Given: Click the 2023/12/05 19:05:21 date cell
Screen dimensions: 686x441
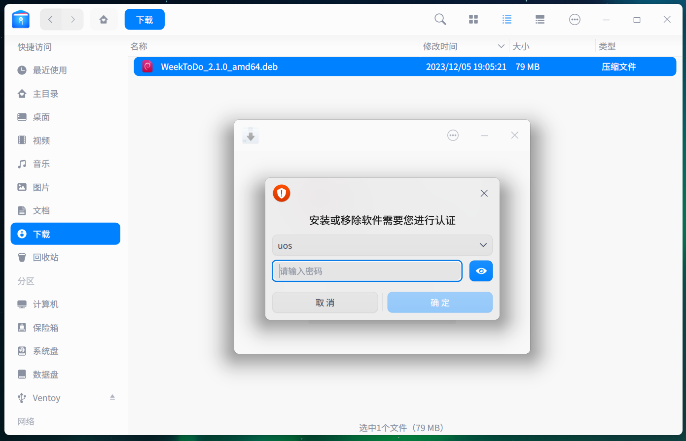Looking at the screenshot, I should (466, 67).
